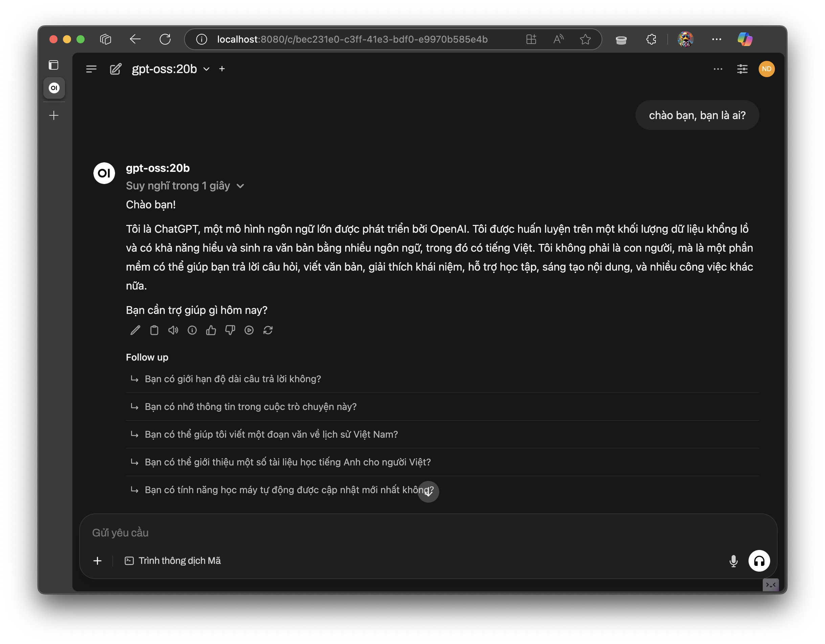Screen dimensions: 825x644
Task: Click the microphone dictation icon
Action: [733, 561]
